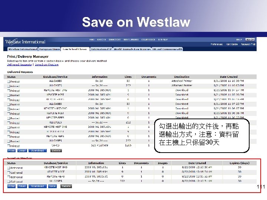
Task: Check Gathered KEYCITE-REFS row in Saved section
Action: [x=9, y=177]
